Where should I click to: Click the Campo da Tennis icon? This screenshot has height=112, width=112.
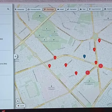pos(54,40)
